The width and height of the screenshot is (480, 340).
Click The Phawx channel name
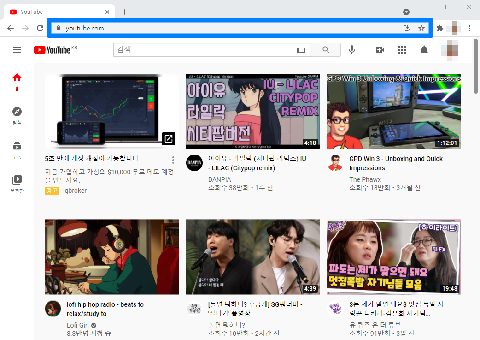365,179
